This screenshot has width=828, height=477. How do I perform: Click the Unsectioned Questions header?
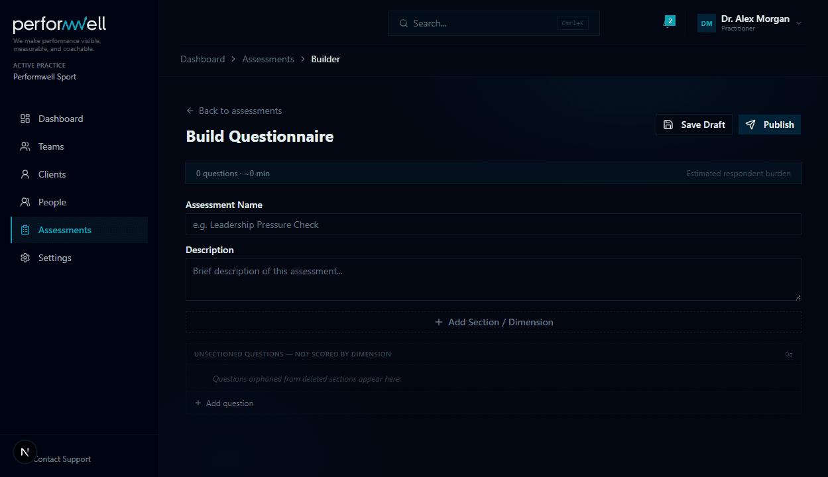(x=292, y=354)
